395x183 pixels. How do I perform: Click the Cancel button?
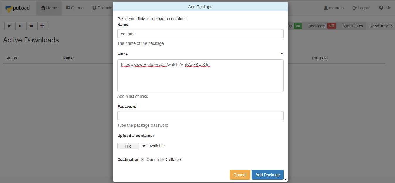pyautogui.click(x=240, y=175)
